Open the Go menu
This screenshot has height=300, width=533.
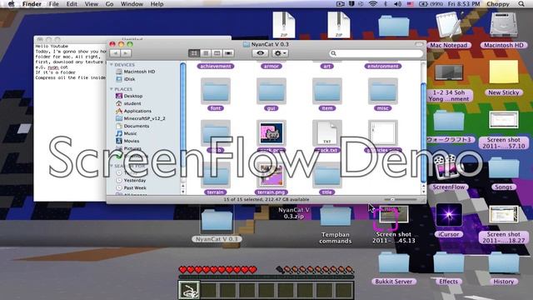click(109, 4)
